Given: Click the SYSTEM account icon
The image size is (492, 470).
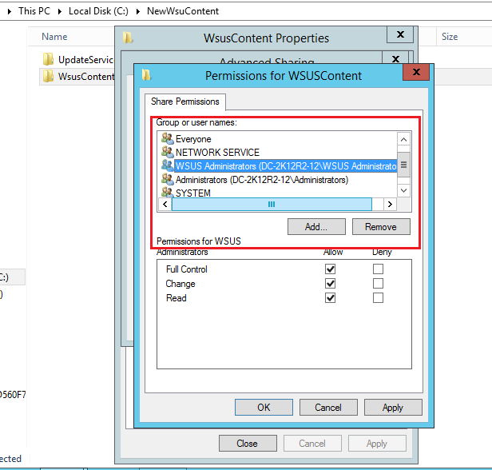Looking at the screenshot, I should point(167,192).
